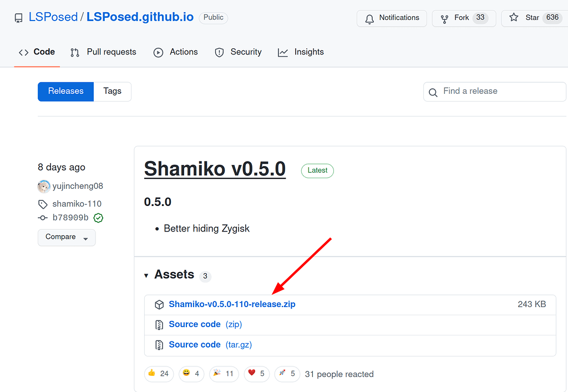This screenshot has height=392, width=568.
Task: Open the Insights tab
Action: pos(308,52)
